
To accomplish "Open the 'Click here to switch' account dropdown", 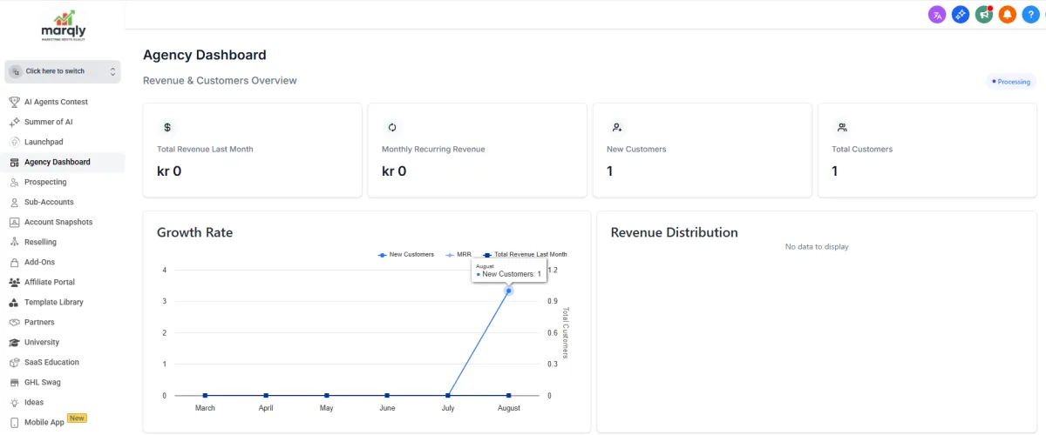I will click(62, 71).
